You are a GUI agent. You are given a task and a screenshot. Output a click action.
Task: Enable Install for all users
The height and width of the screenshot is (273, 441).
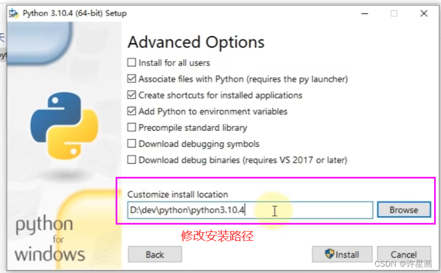click(x=132, y=62)
